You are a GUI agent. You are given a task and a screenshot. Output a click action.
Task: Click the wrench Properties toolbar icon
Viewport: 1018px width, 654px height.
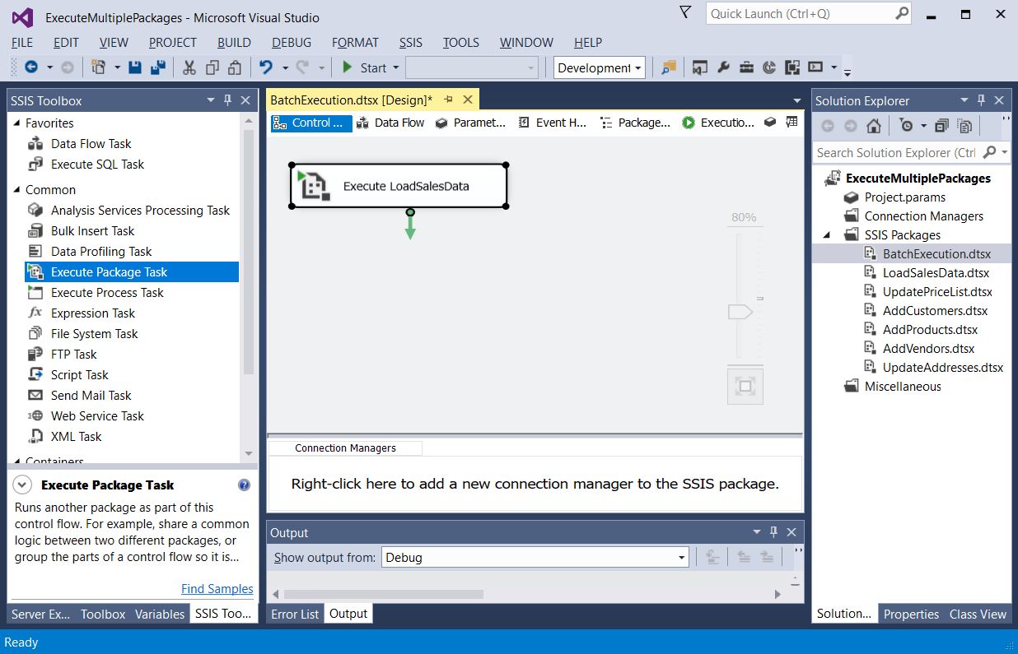tap(723, 67)
